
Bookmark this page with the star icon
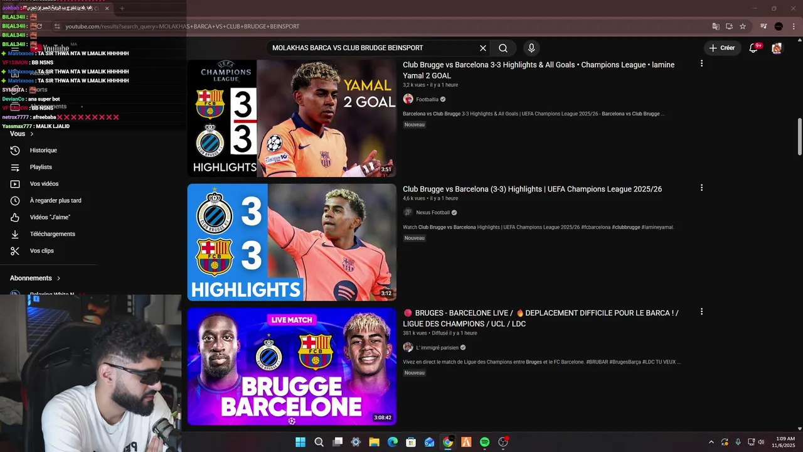[743, 26]
